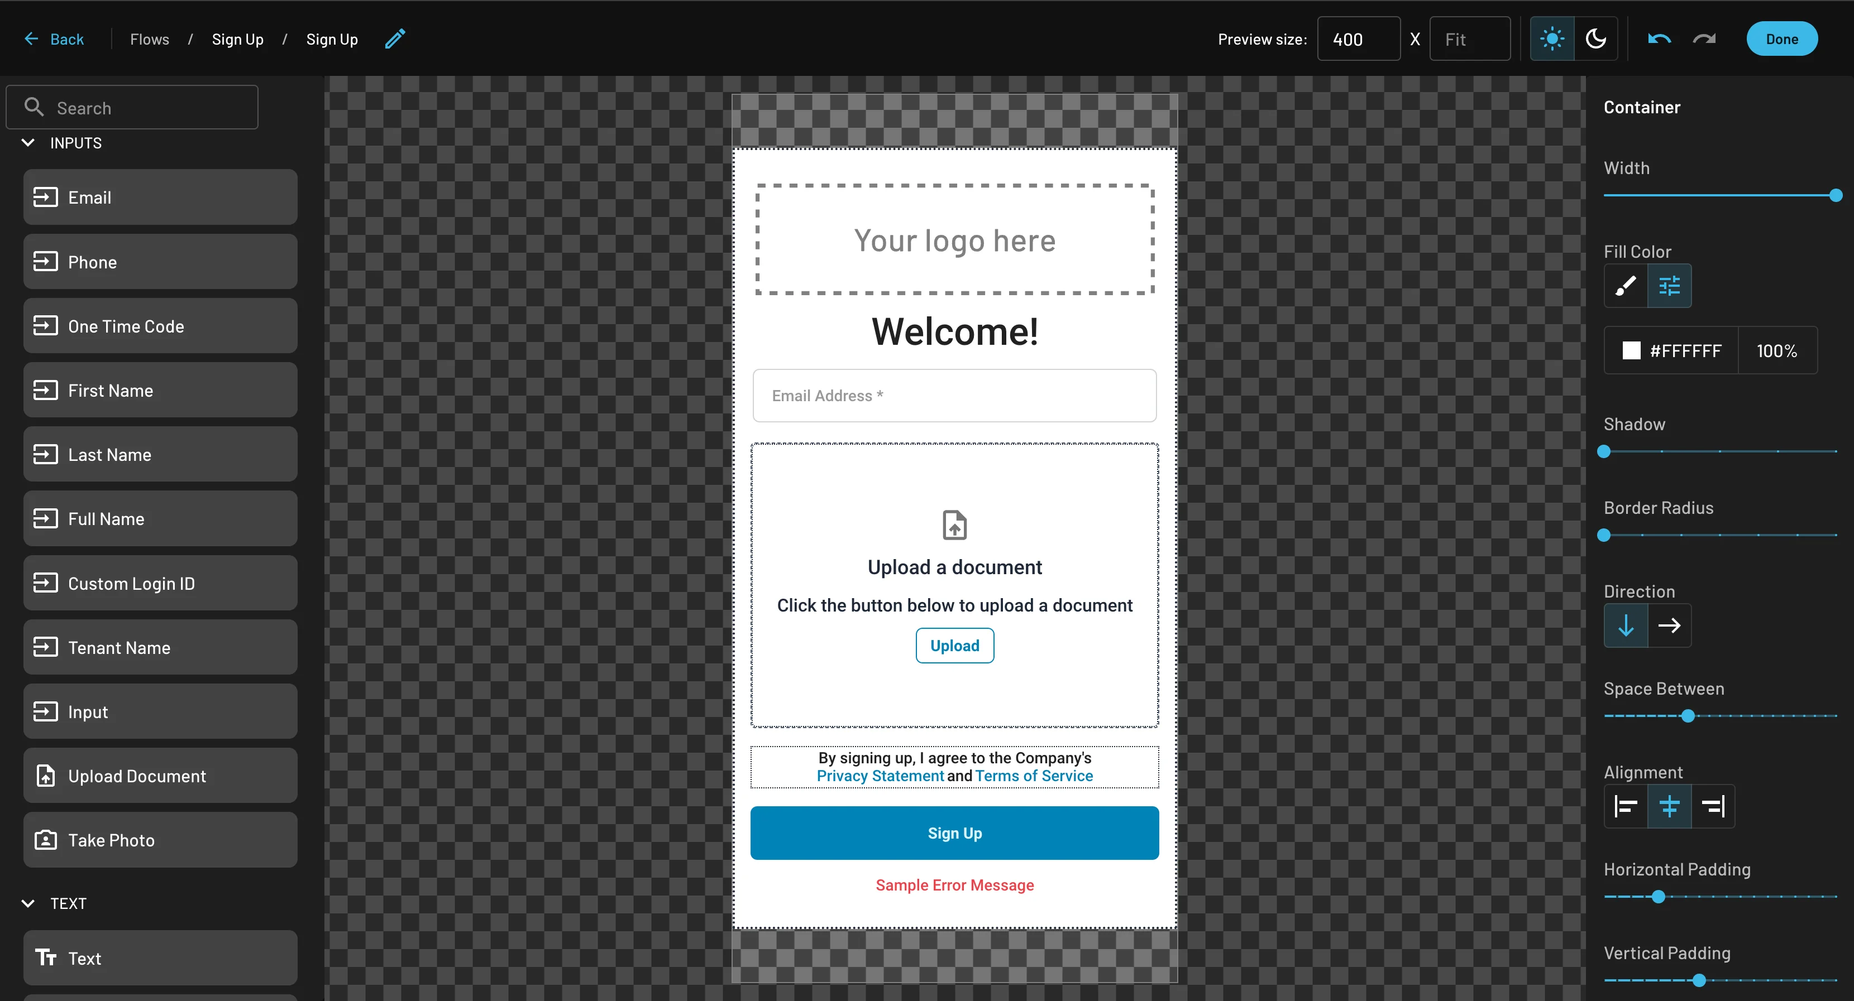Viewport: 1854px width, 1001px height.
Task: Rename the flow using the pencil icon
Action: point(394,38)
